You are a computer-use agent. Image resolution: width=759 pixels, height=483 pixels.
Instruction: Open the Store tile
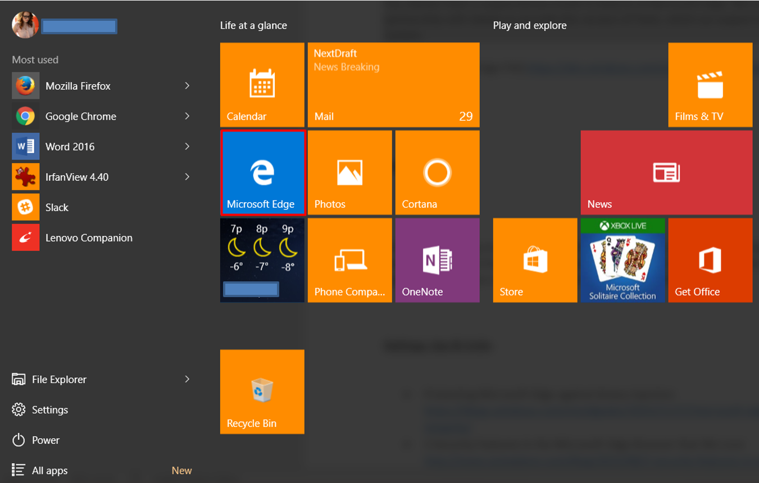535,260
